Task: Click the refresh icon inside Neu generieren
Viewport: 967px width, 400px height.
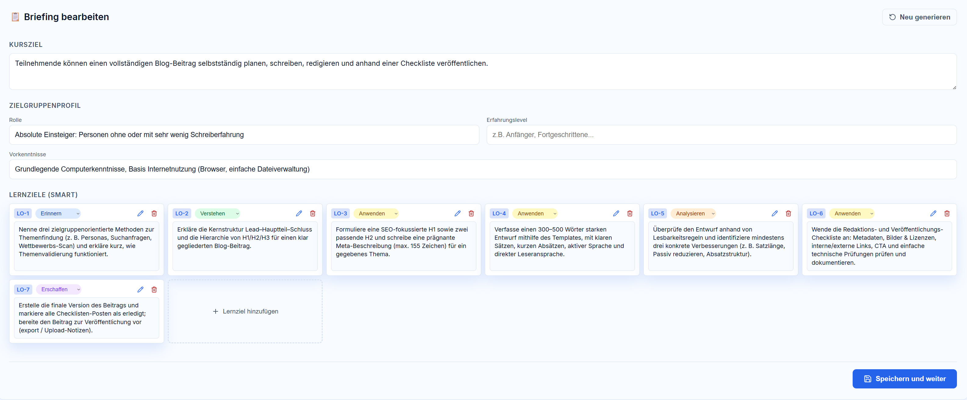Action: 893,17
